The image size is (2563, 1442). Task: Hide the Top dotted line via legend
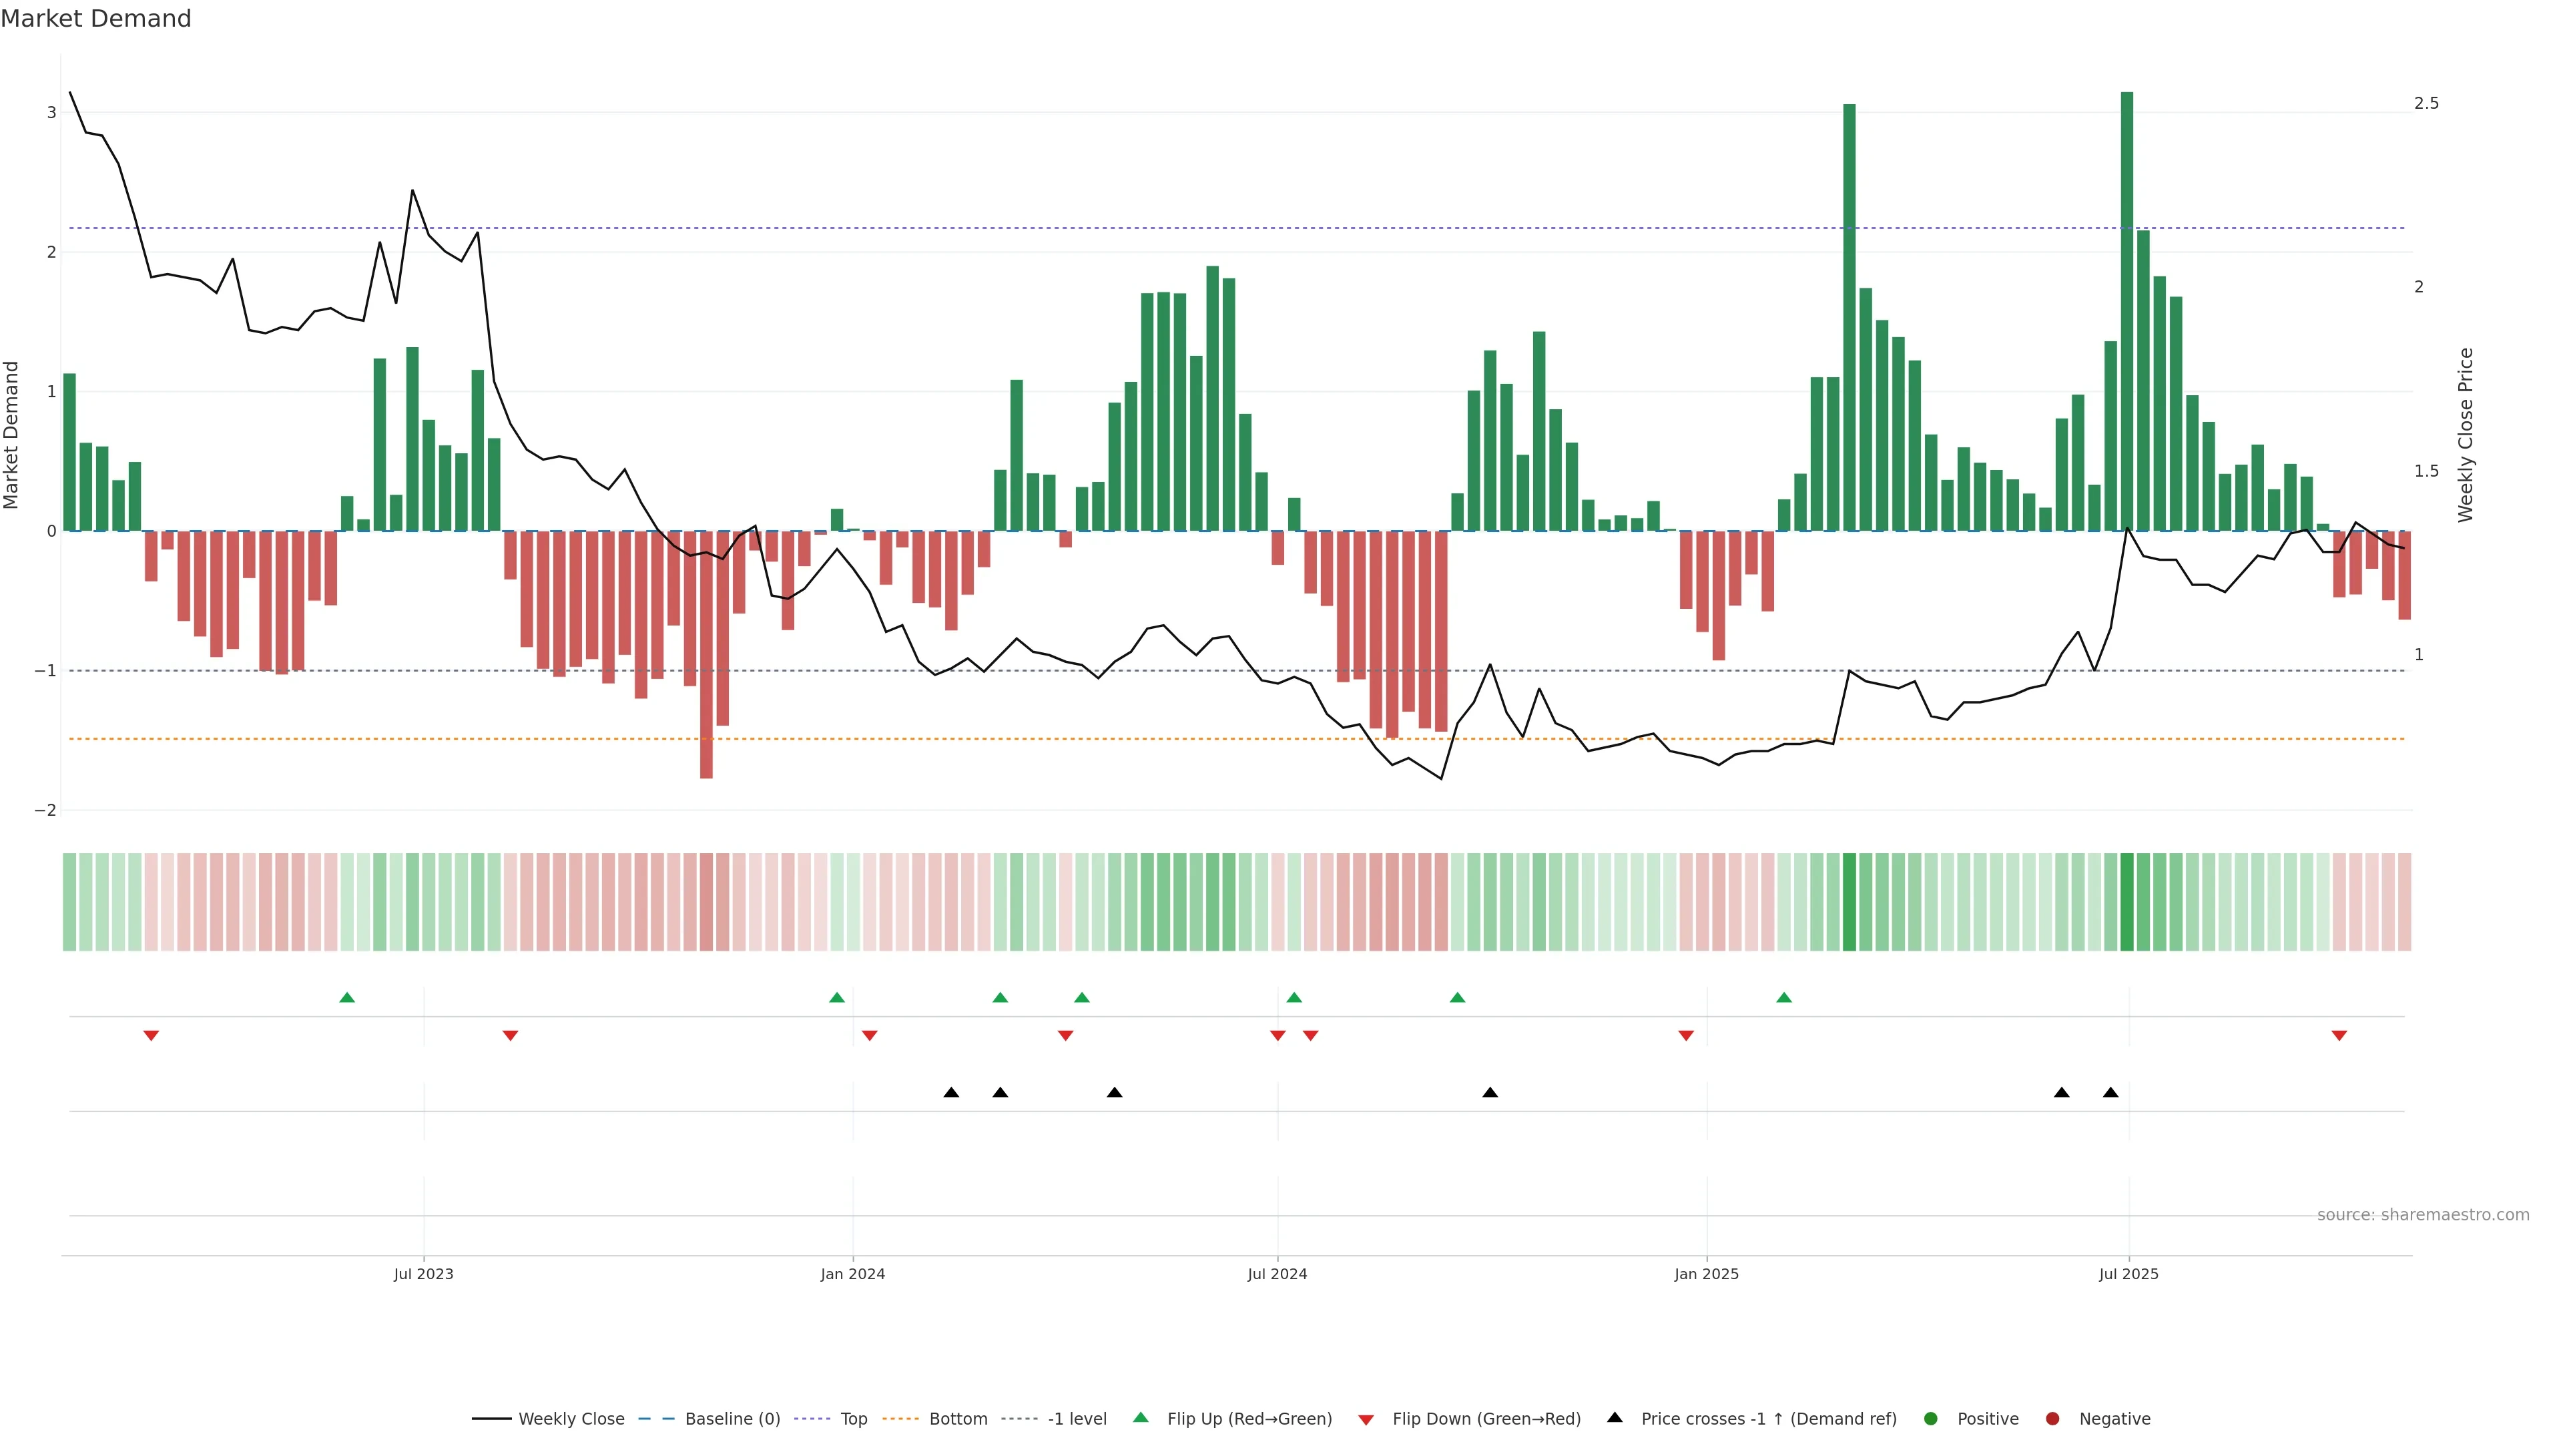[x=853, y=1419]
